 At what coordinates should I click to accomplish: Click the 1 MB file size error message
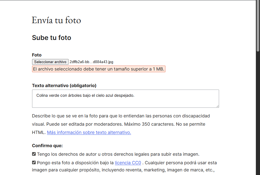tap(98, 69)
